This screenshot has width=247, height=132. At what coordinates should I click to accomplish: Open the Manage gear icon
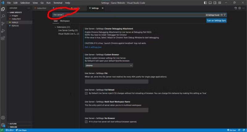click(3, 125)
